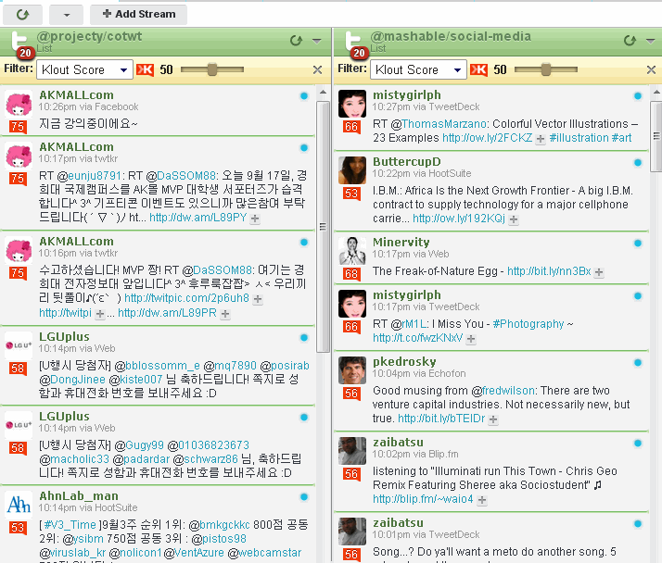Open the dropdown arrow next to top refresh
This screenshot has height=563, width=662.
pos(66,14)
